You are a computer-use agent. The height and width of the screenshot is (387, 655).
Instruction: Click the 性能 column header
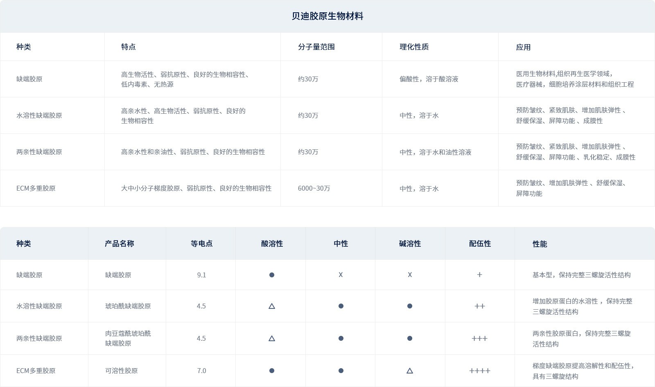[x=540, y=244]
